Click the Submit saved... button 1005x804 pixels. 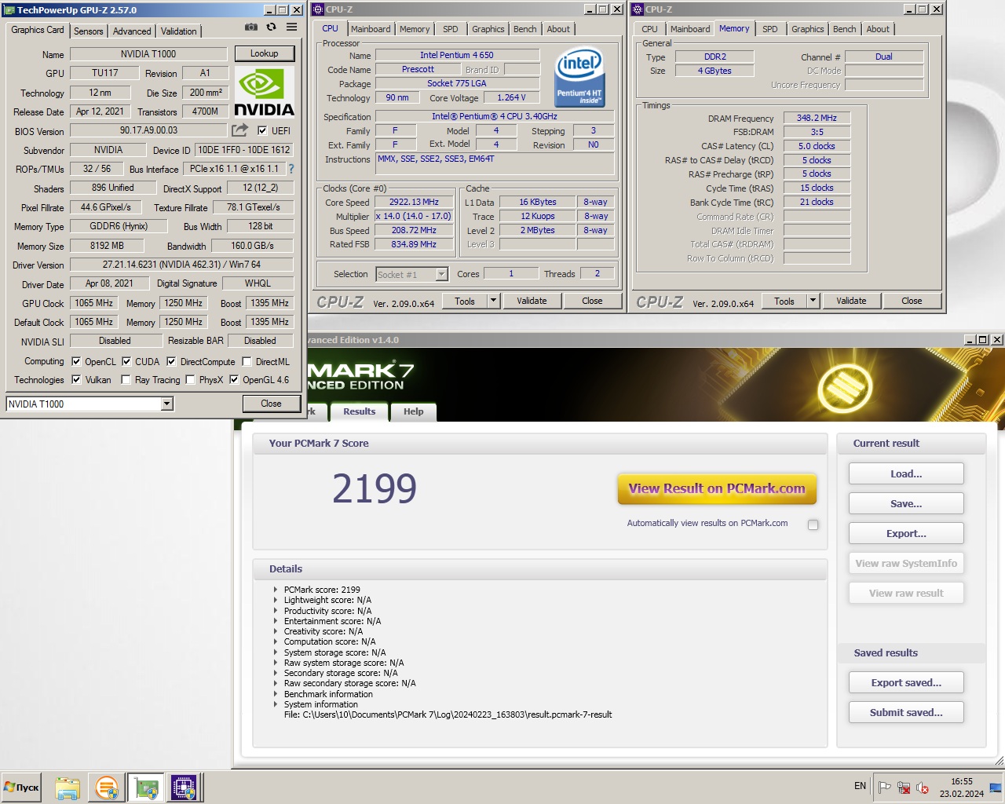(906, 712)
